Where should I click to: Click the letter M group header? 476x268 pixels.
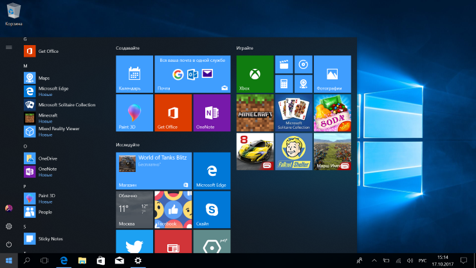click(25, 66)
